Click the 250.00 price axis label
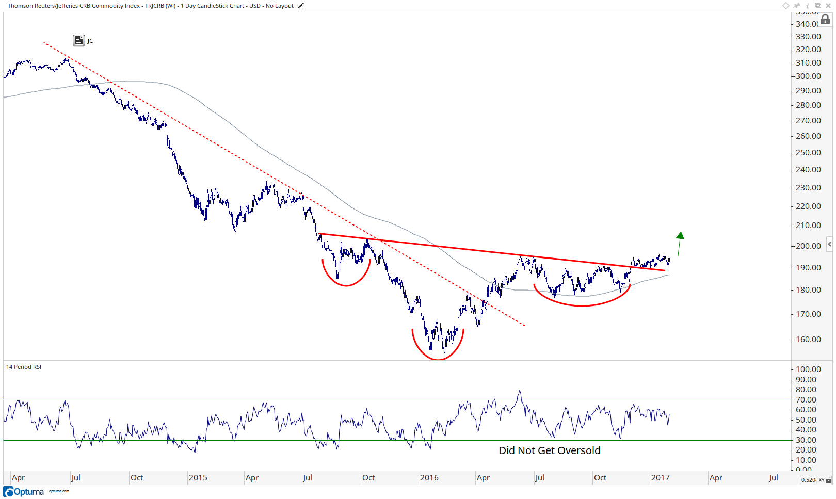The image size is (836, 499). [x=808, y=153]
